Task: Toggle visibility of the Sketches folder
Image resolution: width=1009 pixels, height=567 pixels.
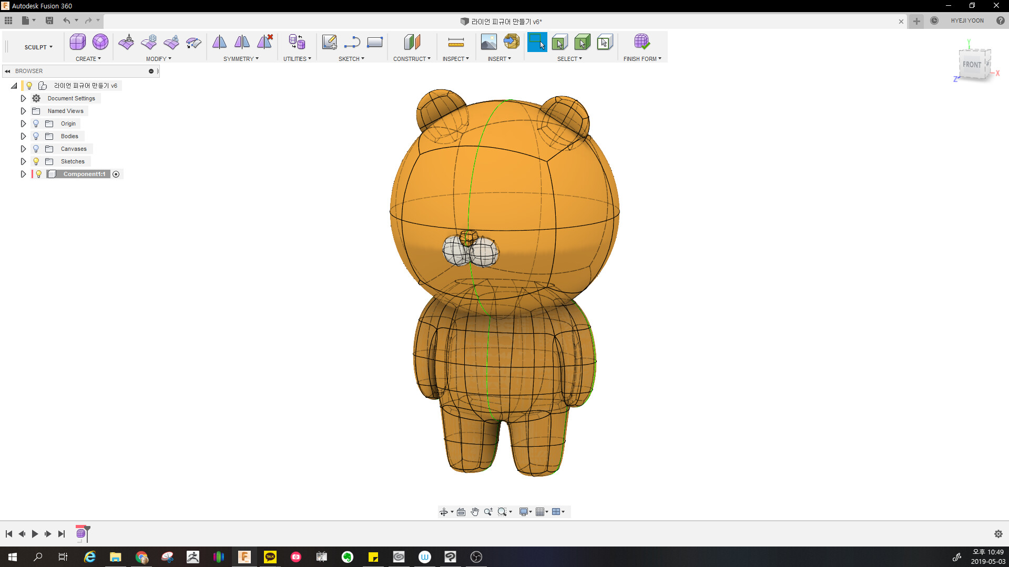Action: pyautogui.click(x=36, y=161)
